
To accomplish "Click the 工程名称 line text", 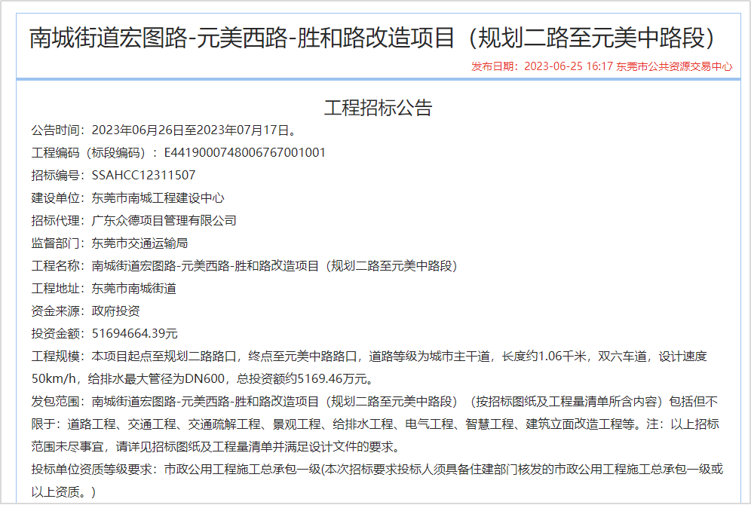I will [x=244, y=265].
